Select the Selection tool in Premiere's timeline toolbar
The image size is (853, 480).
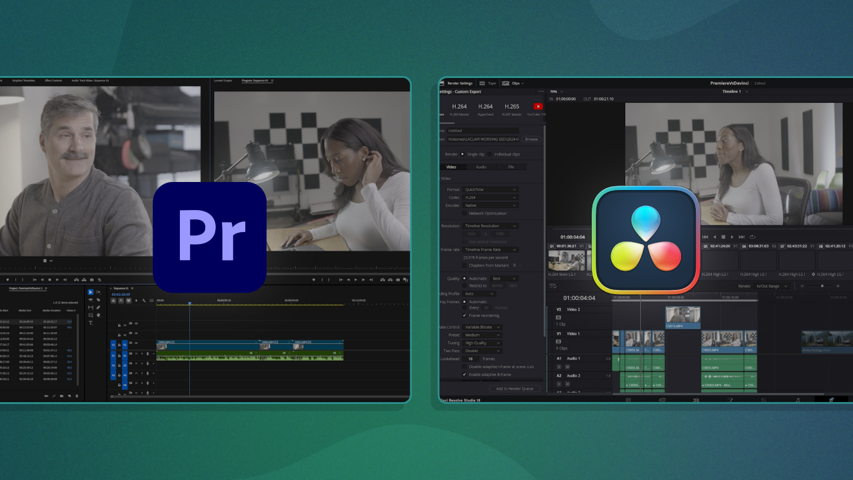pyautogui.click(x=91, y=292)
